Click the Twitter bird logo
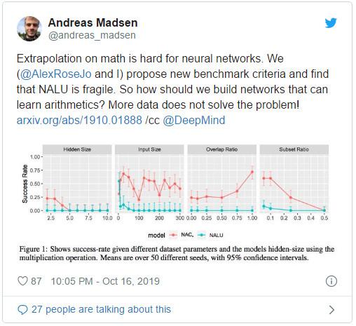Viewport: 356px width, 326px height. click(331, 23)
